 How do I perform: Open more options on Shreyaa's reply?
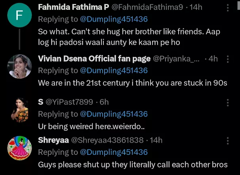coord(227,140)
